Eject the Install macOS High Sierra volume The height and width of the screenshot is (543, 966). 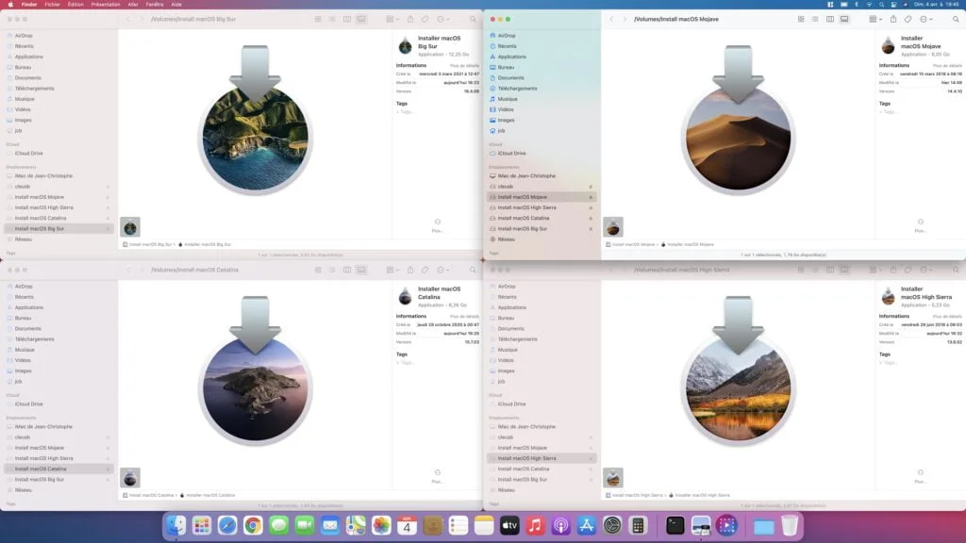pyautogui.click(x=591, y=207)
